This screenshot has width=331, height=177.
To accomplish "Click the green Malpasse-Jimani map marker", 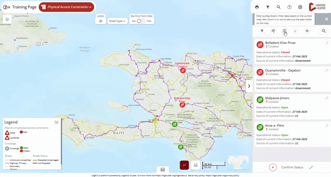I will coord(175,124).
